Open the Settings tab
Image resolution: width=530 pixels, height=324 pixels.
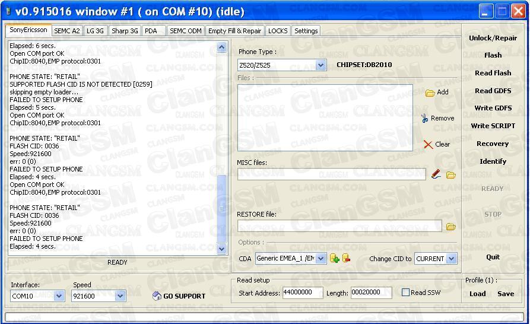click(x=306, y=31)
